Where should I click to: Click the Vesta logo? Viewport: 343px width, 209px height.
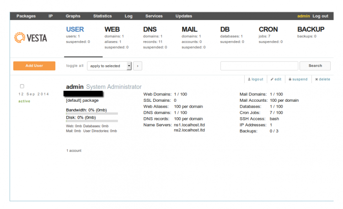(31, 37)
